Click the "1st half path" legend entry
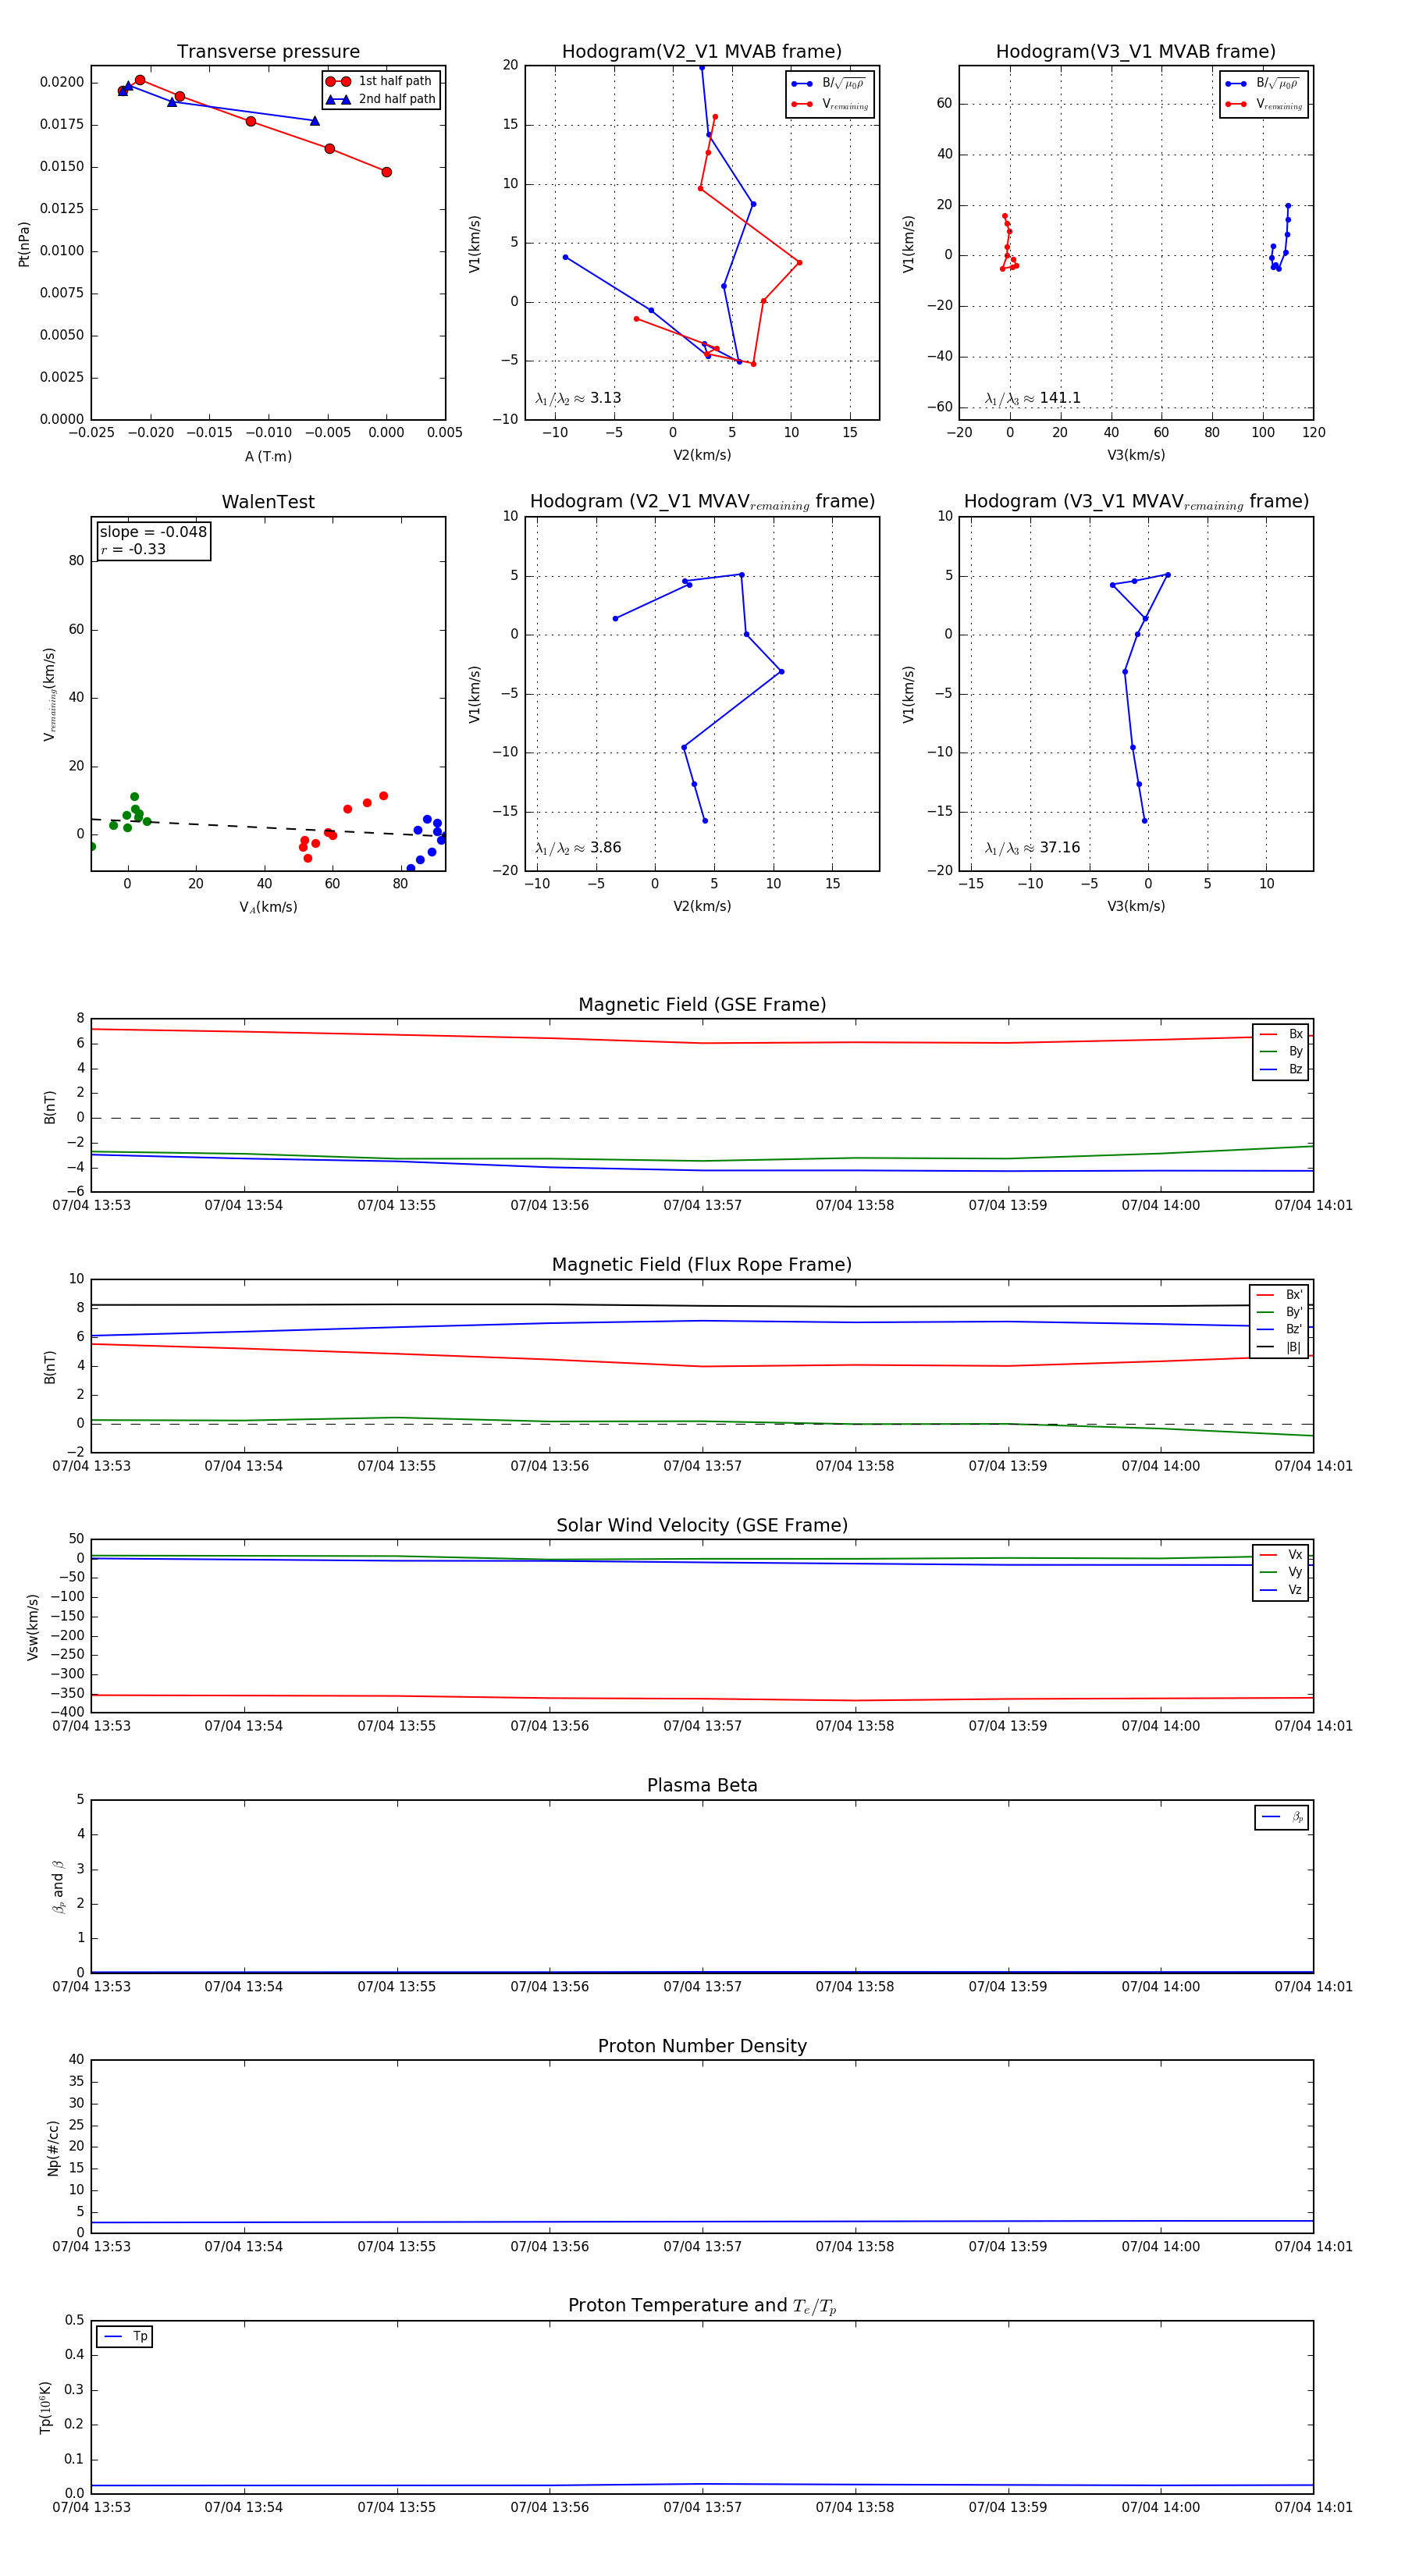The height and width of the screenshot is (2576, 1405). (381, 81)
